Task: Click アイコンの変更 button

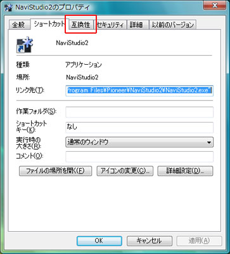Action: click(x=125, y=171)
